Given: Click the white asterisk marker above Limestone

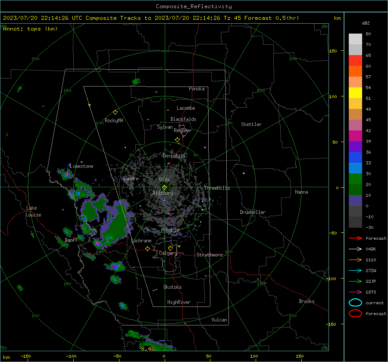Looking at the screenshot, I should tap(81, 162).
